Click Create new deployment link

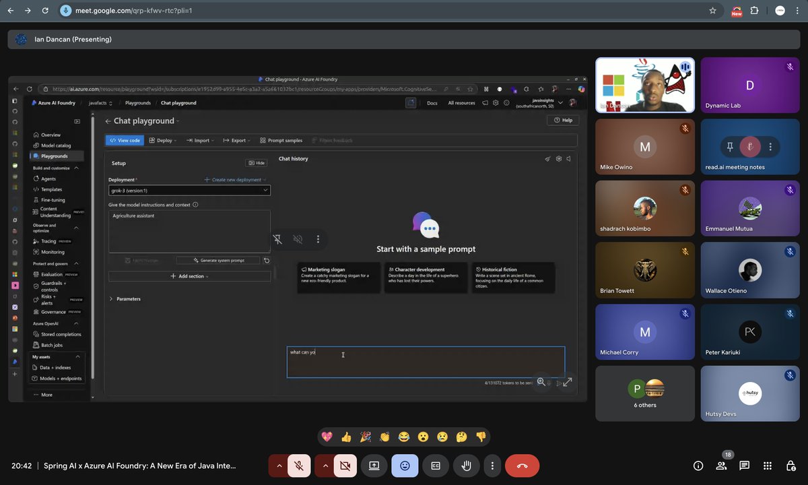pos(235,180)
